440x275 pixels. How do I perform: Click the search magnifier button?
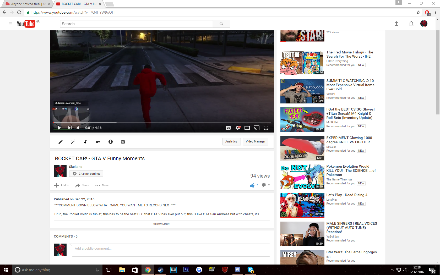click(x=221, y=24)
